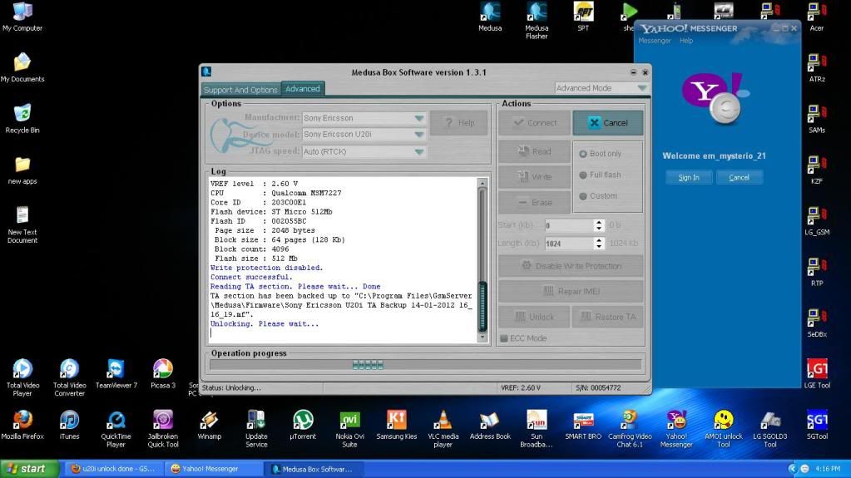The width and height of the screenshot is (851, 478).
Task: Launch the Medusa Flasher desktop icon
Action: point(537,21)
